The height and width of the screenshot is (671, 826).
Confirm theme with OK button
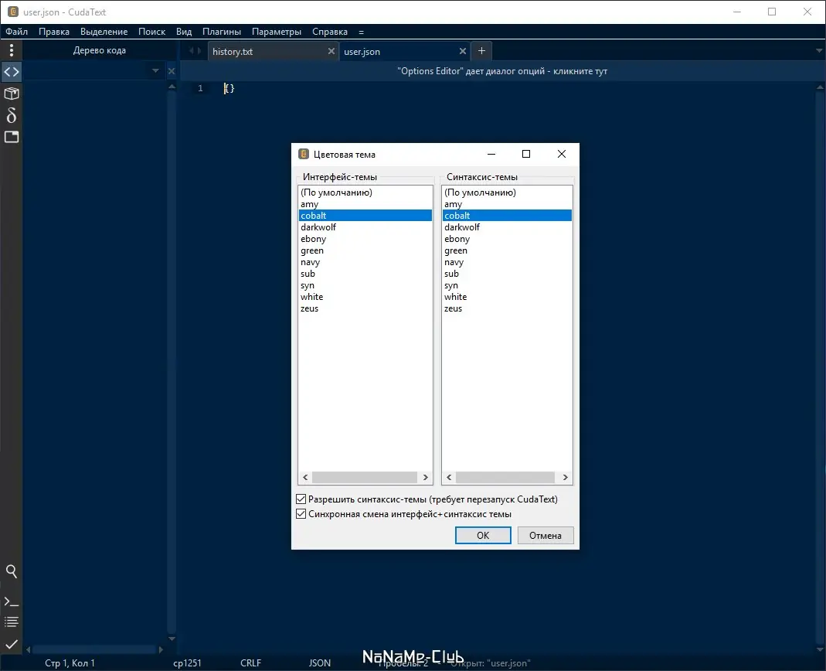pyautogui.click(x=483, y=536)
